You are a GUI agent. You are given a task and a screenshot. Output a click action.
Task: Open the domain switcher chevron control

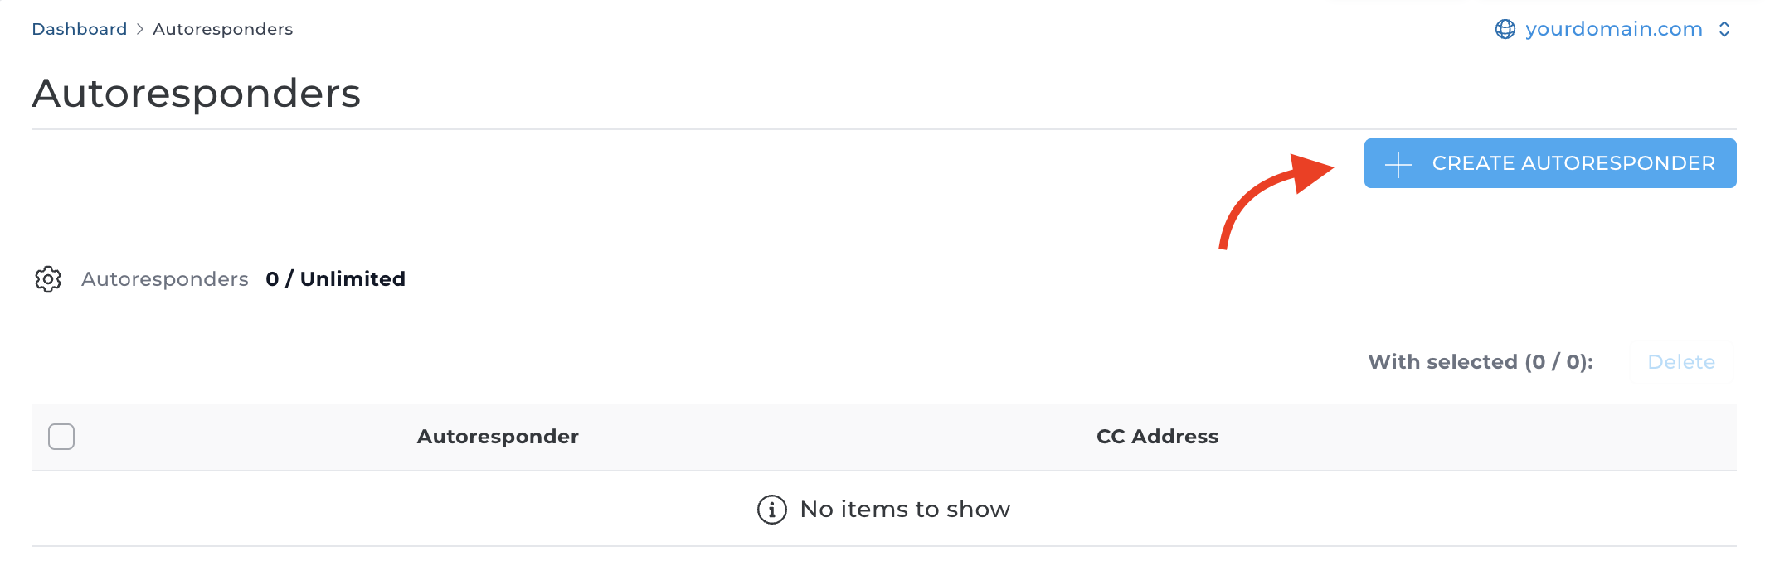[1724, 28]
